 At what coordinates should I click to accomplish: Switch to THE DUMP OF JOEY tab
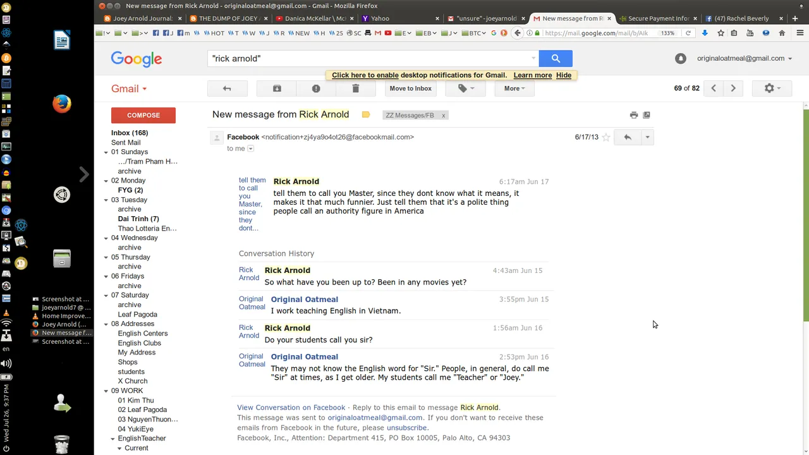pyautogui.click(x=229, y=18)
